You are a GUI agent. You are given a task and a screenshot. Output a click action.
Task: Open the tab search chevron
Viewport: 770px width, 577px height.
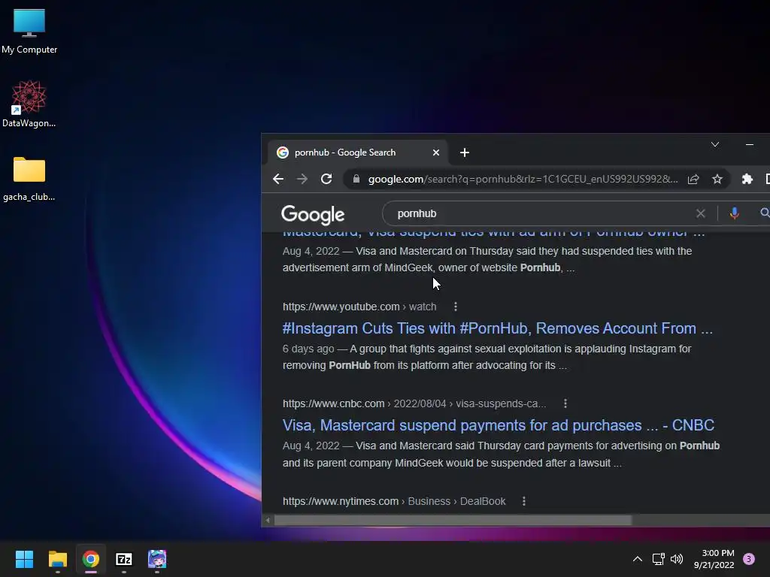[715, 144]
